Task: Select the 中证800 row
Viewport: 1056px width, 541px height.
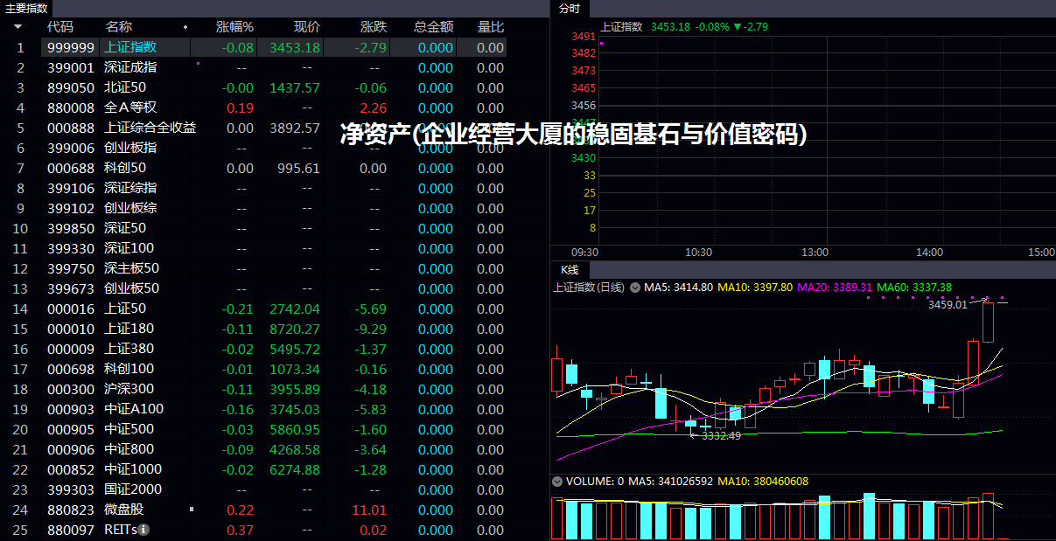Action: 254,449
